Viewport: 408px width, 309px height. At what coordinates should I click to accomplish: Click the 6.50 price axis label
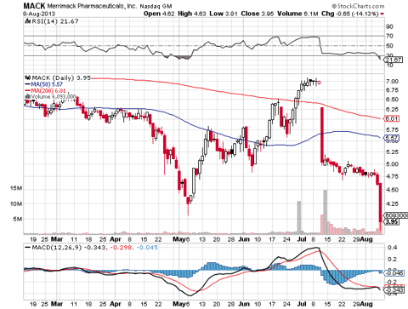tap(392, 100)
